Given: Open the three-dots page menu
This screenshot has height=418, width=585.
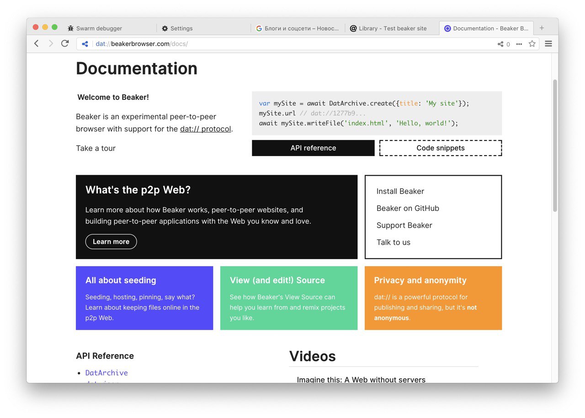Looking at the screenshot, I should 519,44.
